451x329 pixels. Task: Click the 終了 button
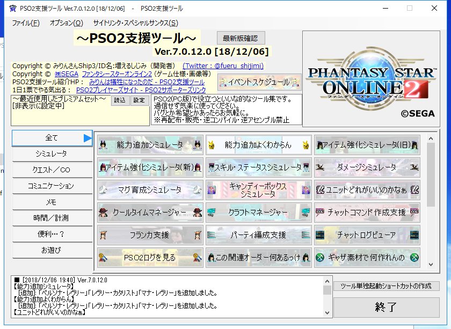[x=386, y=307]
